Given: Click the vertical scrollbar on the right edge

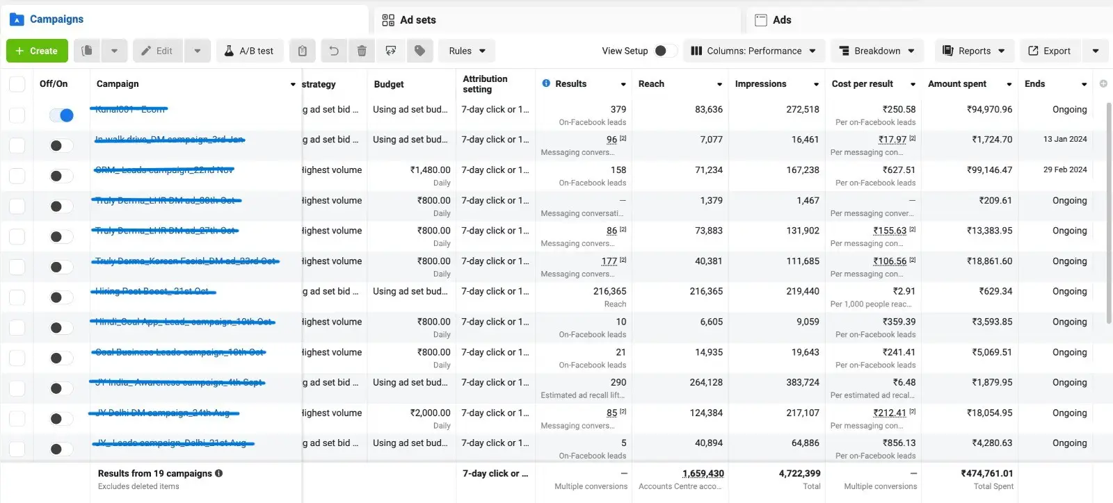Looking at the screenshot, I should coord(1108,208).
